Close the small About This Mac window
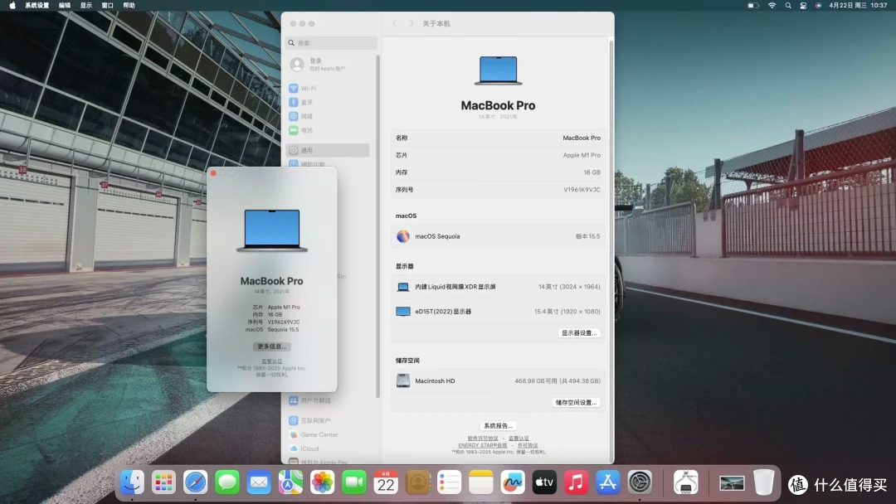Screen dimensions: 896x504 point(213,173)
